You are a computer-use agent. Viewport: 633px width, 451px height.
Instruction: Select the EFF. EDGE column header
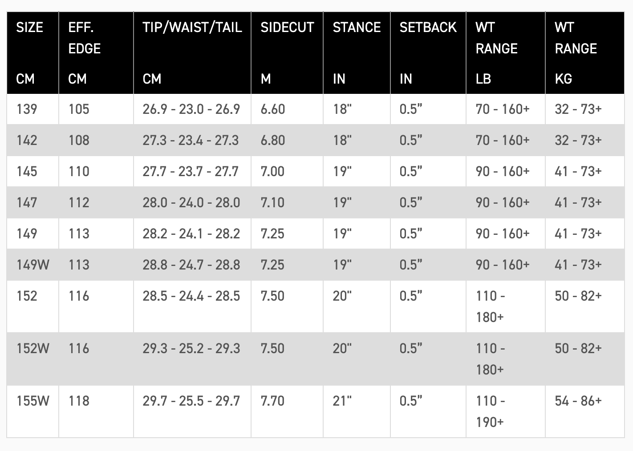pyautogui.click(x=96, y=53)
